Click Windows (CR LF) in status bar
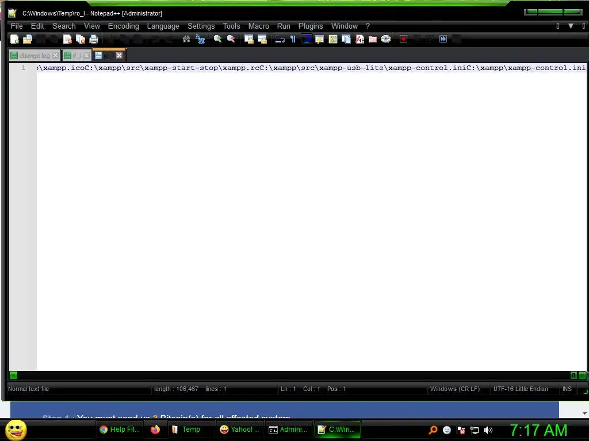Image resolution: width=589 pixels, height=441 pixels. coord(454,389)
